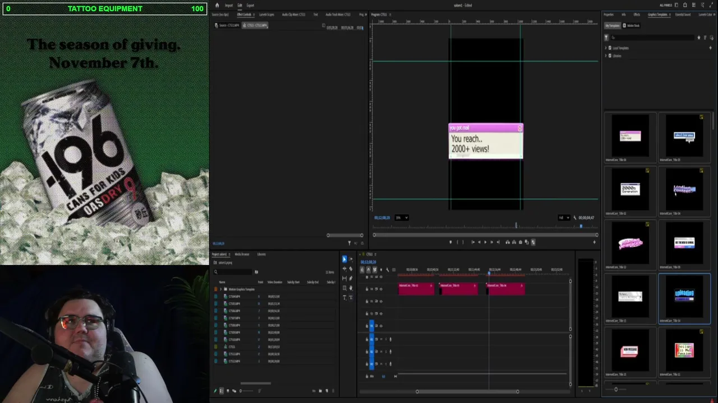Screen dimensions: 718x403
Task: Select the Adobe Stock button
Action: (x=632, y=26)
